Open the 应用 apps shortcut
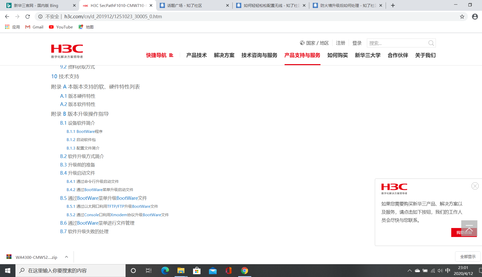Viewport: 482px width, 277px height. click(x=12, y=27)
